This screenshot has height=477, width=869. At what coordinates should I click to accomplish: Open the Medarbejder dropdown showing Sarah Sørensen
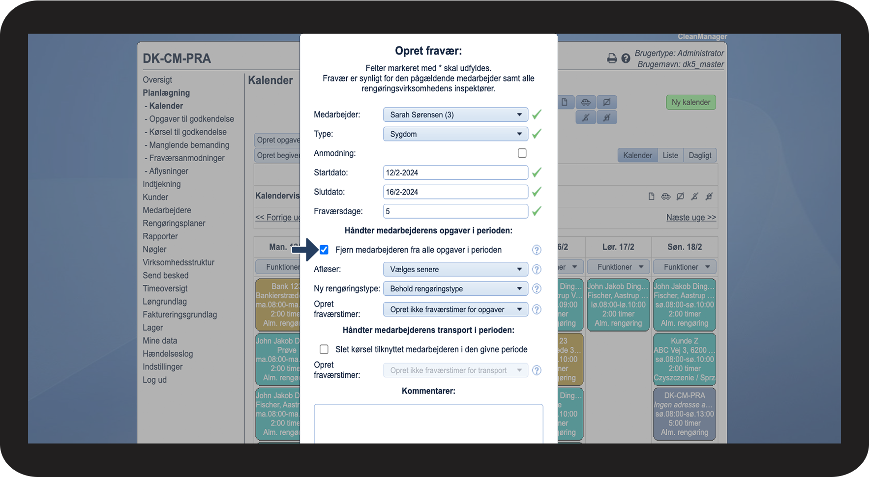[x=455, y=114]
